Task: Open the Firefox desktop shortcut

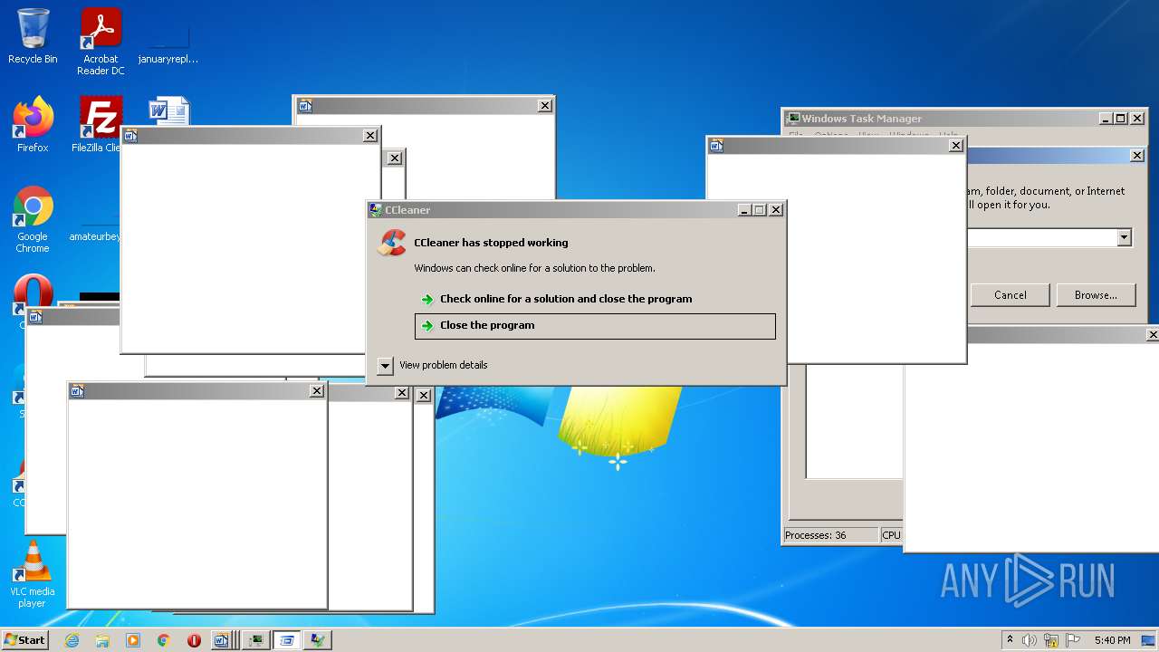Action: click(x=33, y=125)
